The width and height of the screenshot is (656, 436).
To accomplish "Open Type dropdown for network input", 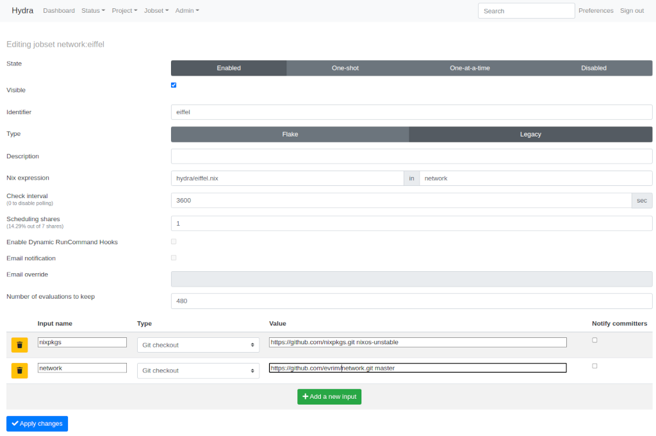I will click(x=198, y=371).
